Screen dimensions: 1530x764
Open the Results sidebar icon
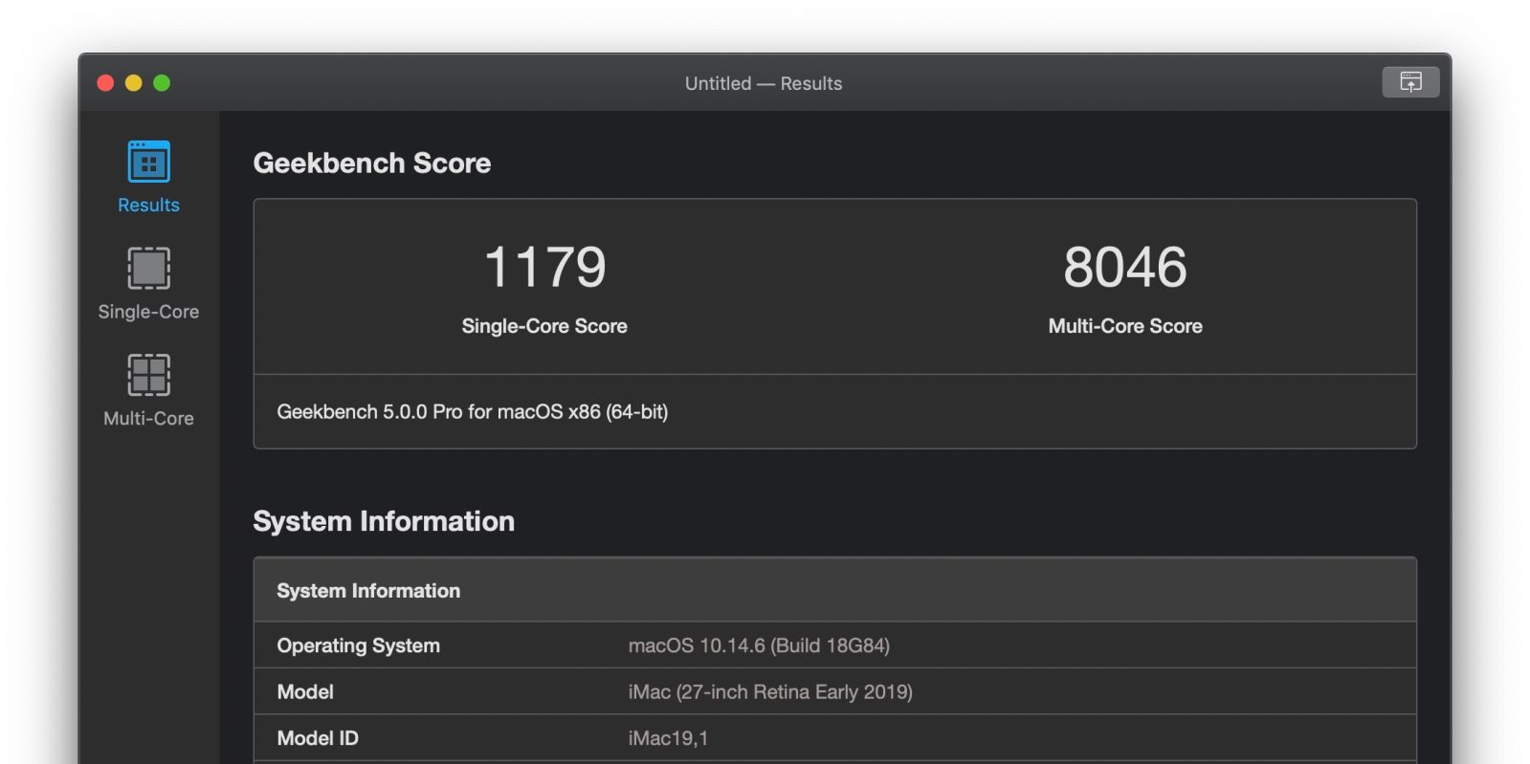[x=148, y=162]
